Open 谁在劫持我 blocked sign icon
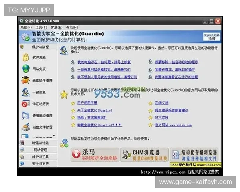Screen dimensions: 240x192 click(26, 104)
